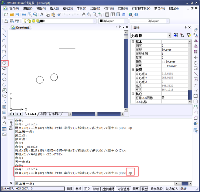200x192 pixels.
Task: Click the Cut scissors icon
Action: [42, 14]
